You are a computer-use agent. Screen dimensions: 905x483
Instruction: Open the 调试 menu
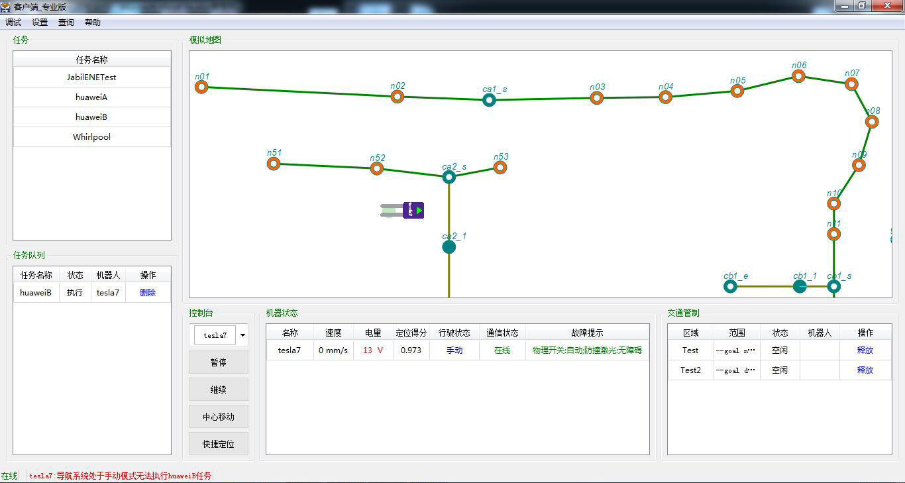(x=13, y=23)
